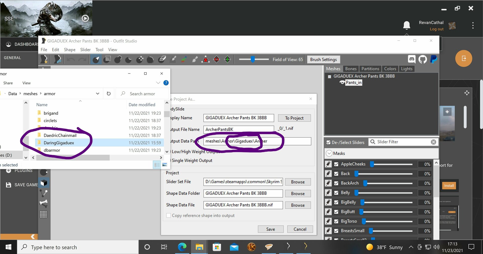Switch to the Bones tab
This screenshot has height=254, width=483.
(351, 69)
